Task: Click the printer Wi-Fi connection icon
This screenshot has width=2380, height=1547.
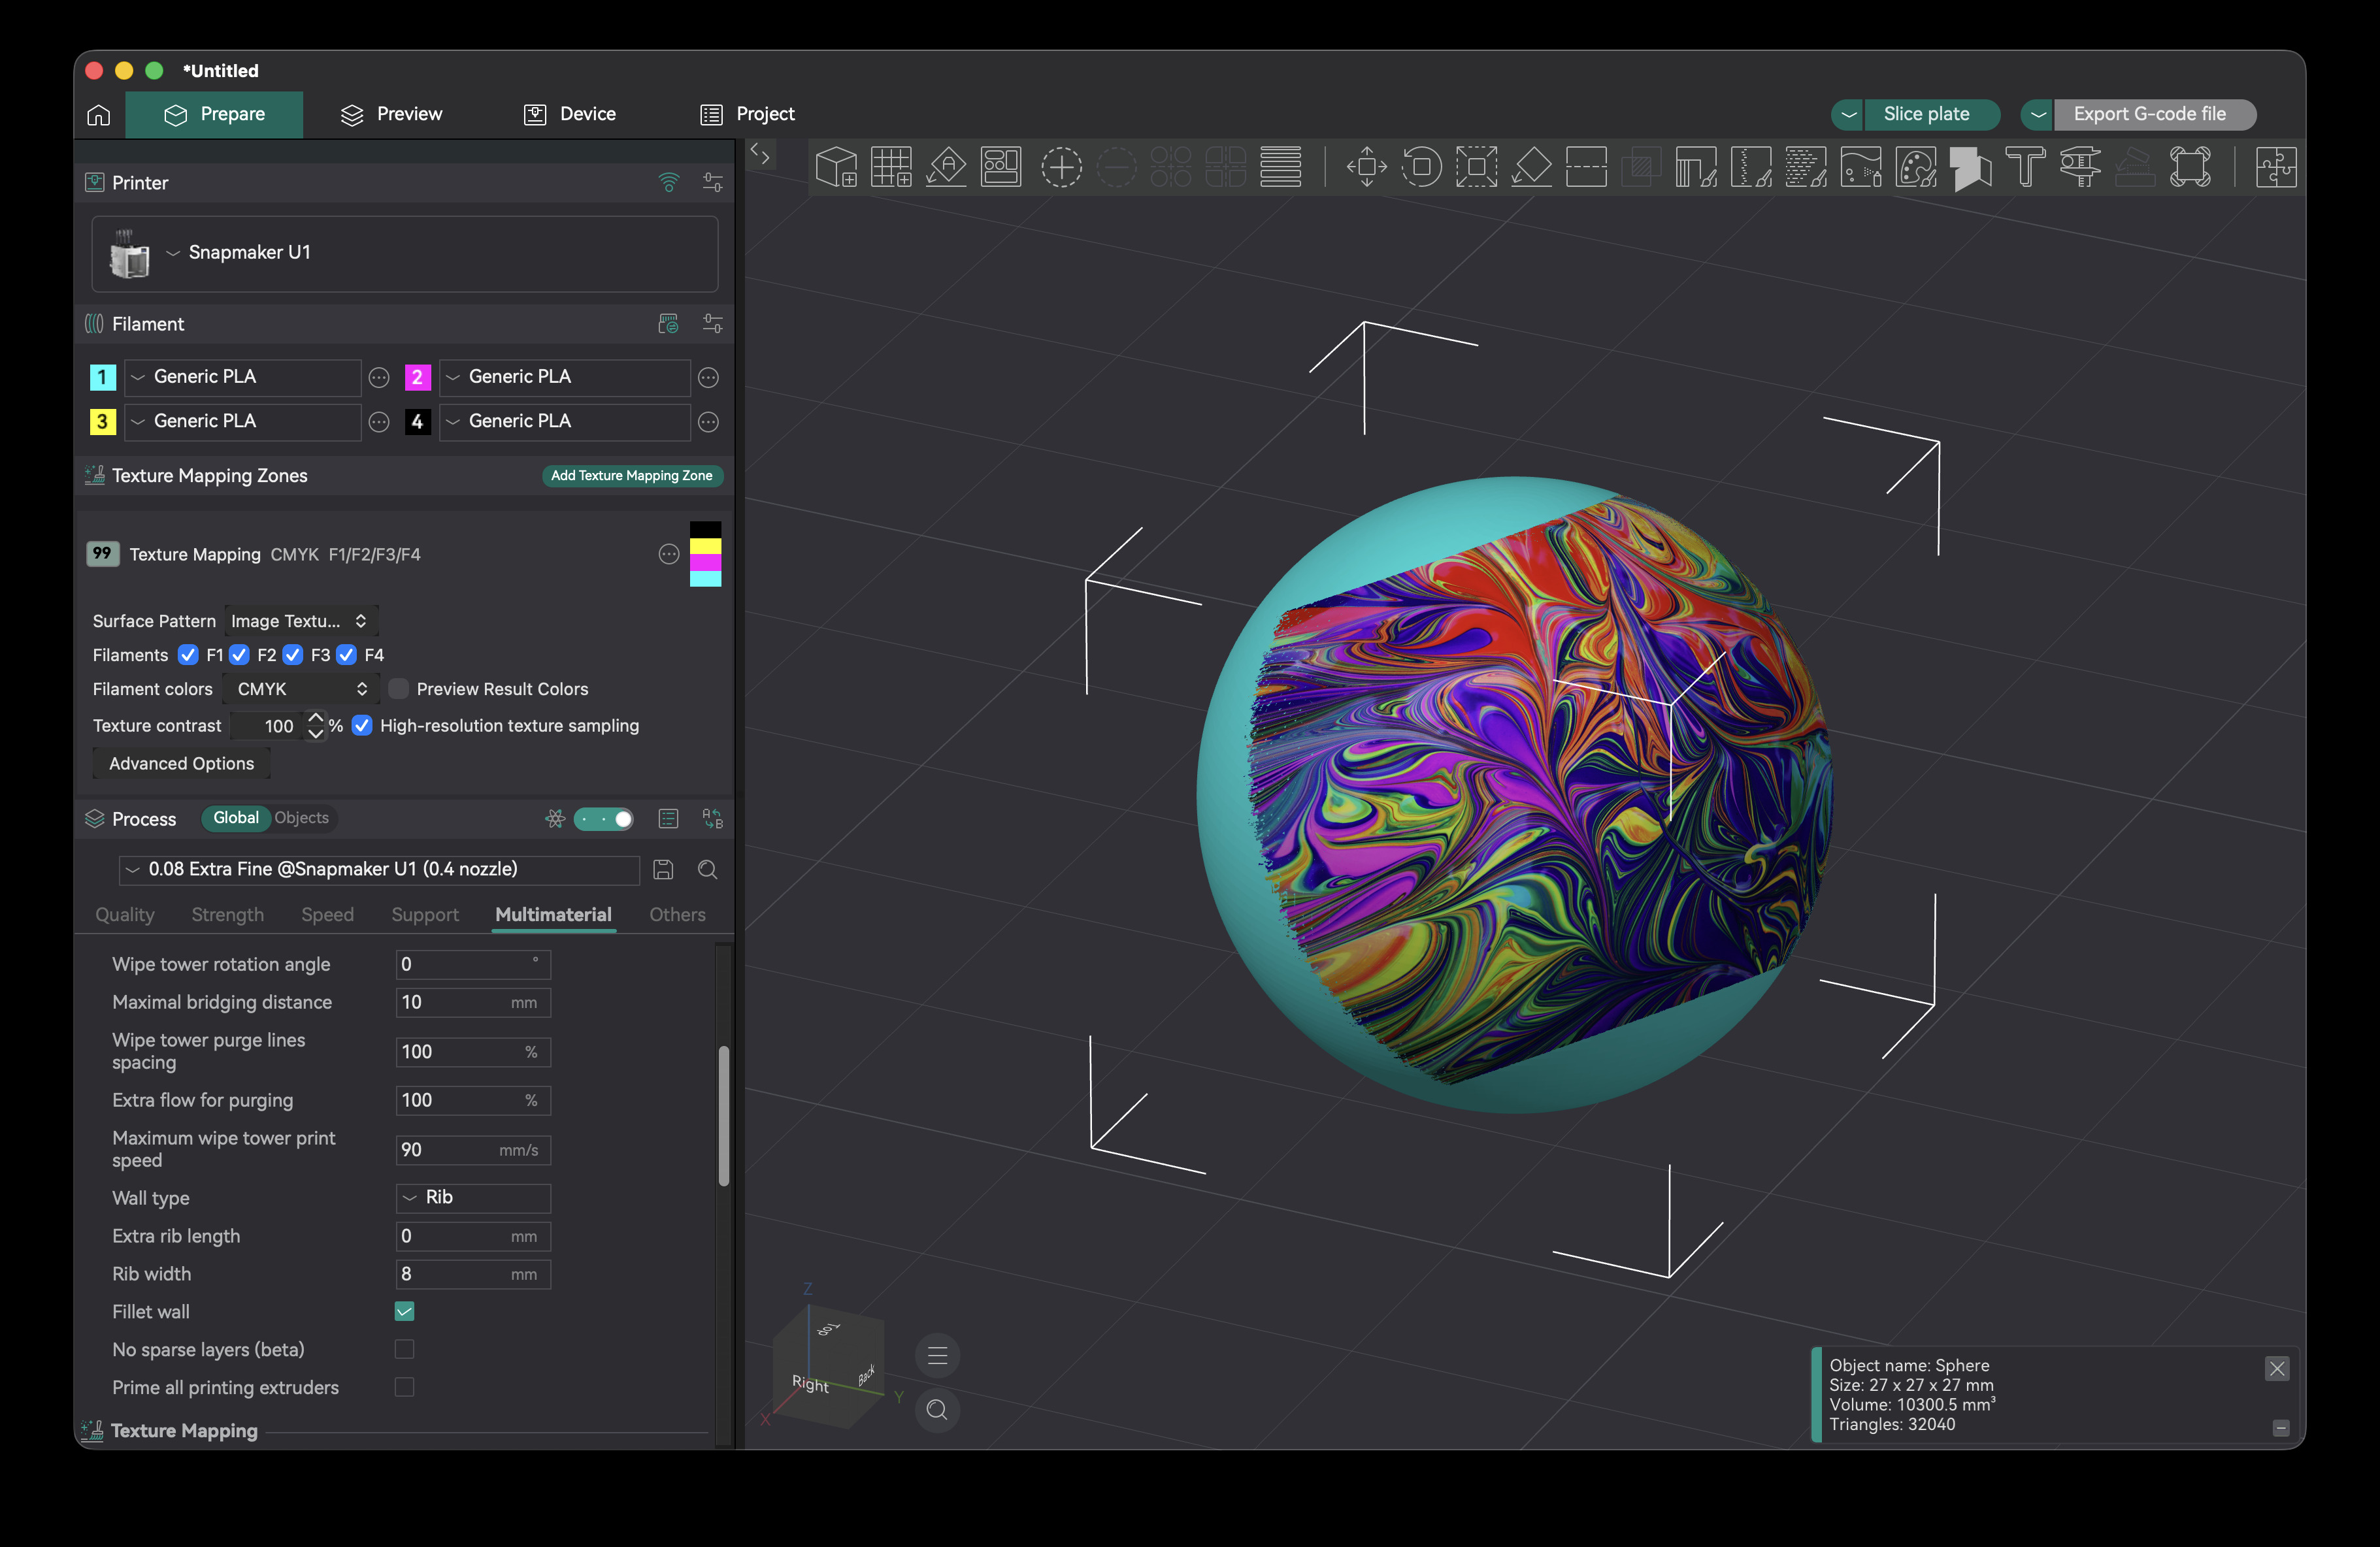Action: [669, 182]
